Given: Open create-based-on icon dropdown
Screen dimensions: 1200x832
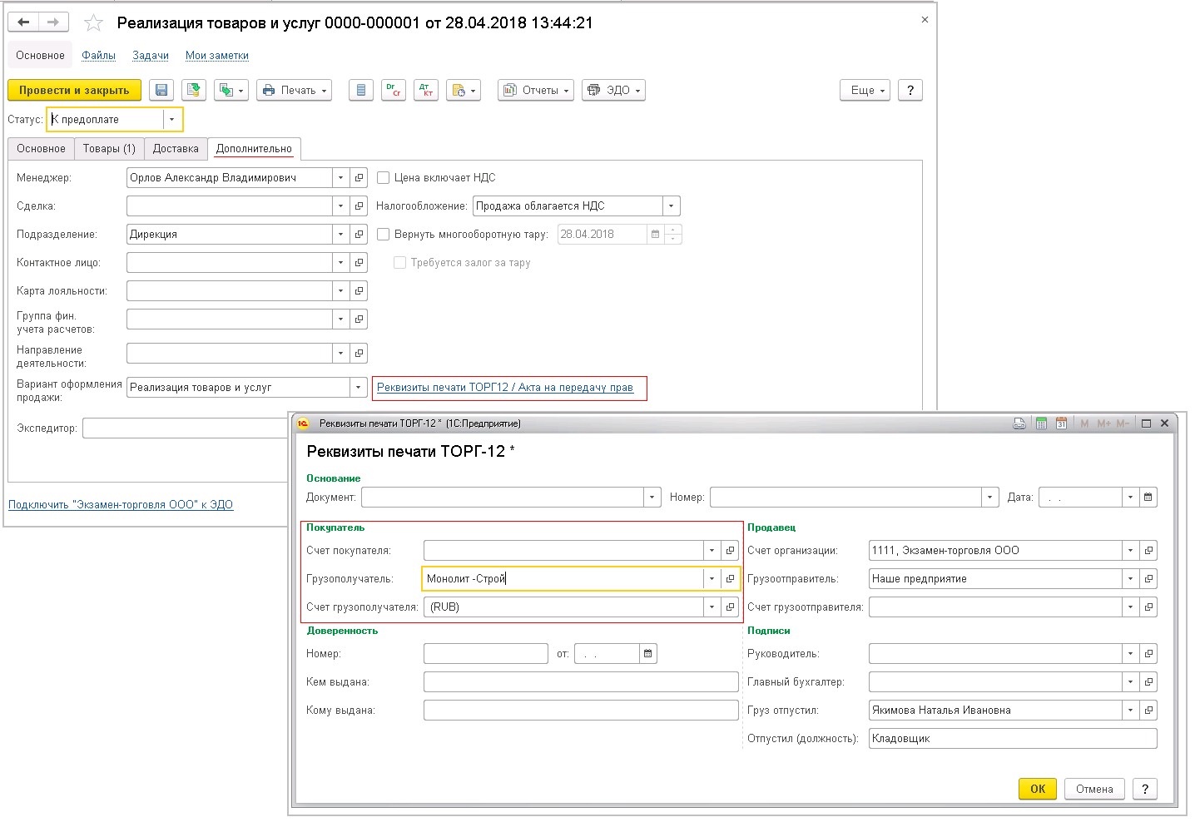Looking at the screenshot, I should coord(231,90).
